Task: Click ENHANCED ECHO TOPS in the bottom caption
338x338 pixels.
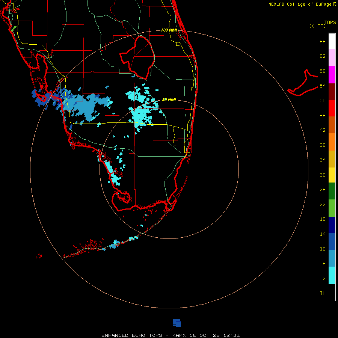Action: click(x=132, y=335)
